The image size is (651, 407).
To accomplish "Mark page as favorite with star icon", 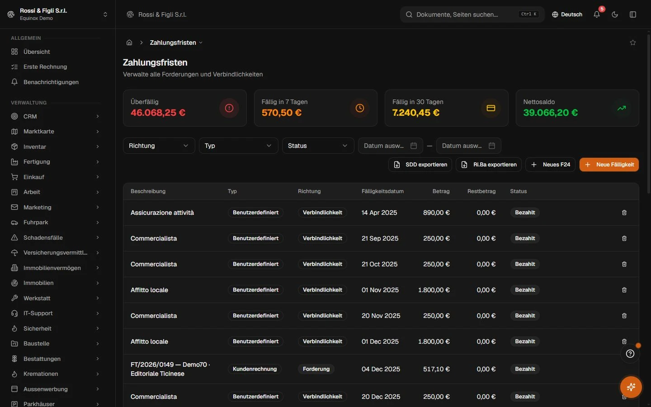I will (633, 43).
